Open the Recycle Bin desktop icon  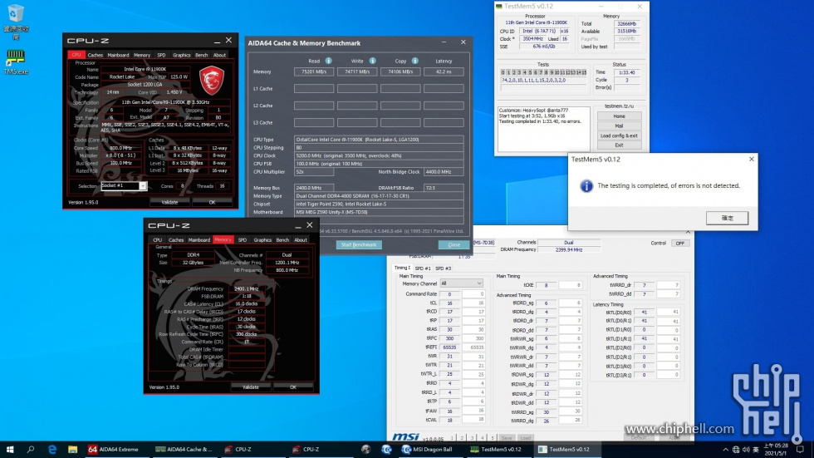16,21
